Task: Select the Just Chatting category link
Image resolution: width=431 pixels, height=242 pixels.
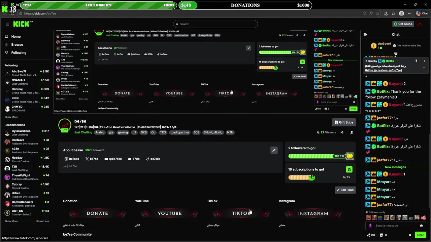Action: coord(83,132)
